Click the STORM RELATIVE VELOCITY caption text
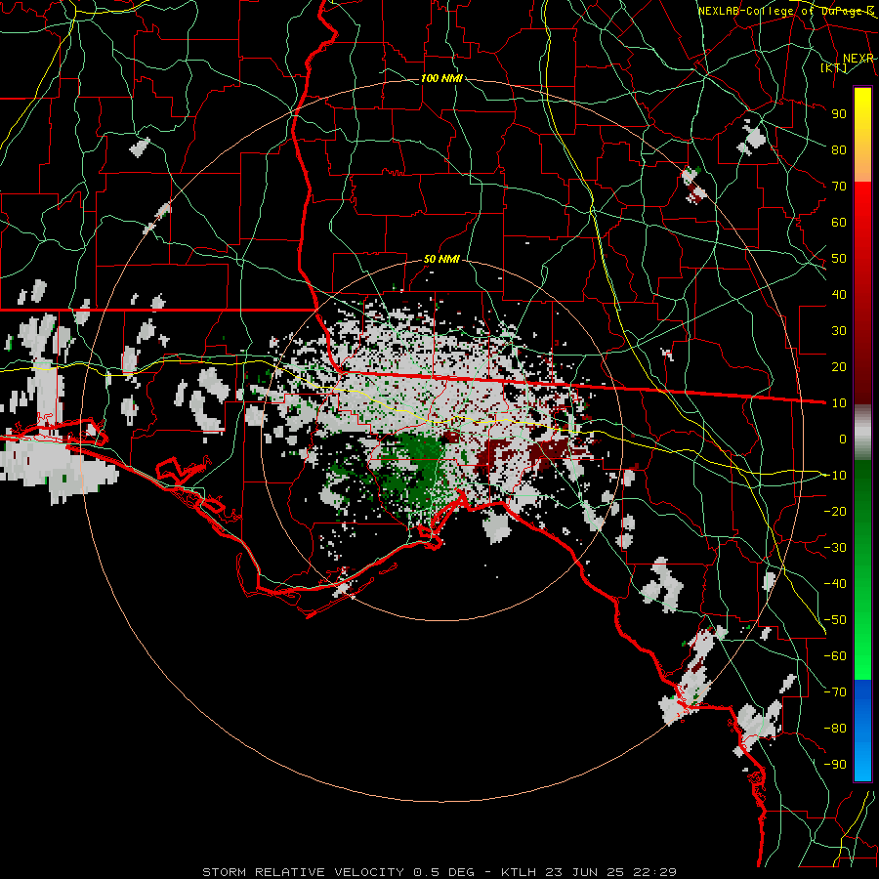The height and width of the screenshot is (879, 879). coord(303,872)
